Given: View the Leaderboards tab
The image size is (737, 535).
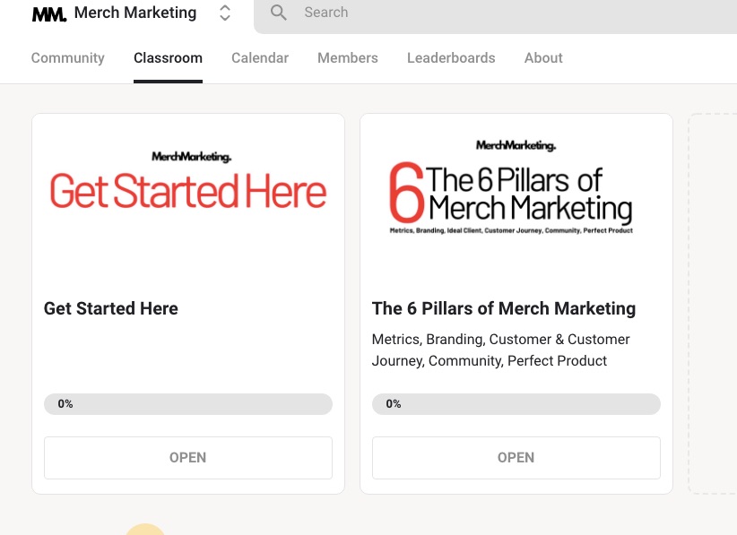Looking at the screenshot, I should [451, 58].
